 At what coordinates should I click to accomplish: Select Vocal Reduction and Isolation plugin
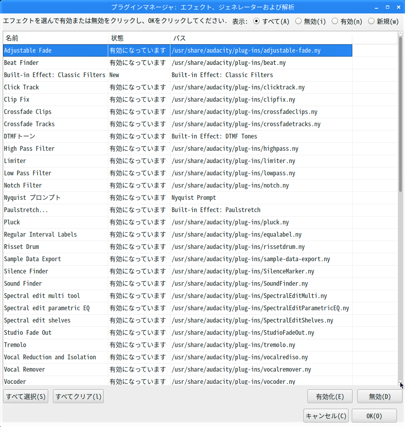coord(50,357)
